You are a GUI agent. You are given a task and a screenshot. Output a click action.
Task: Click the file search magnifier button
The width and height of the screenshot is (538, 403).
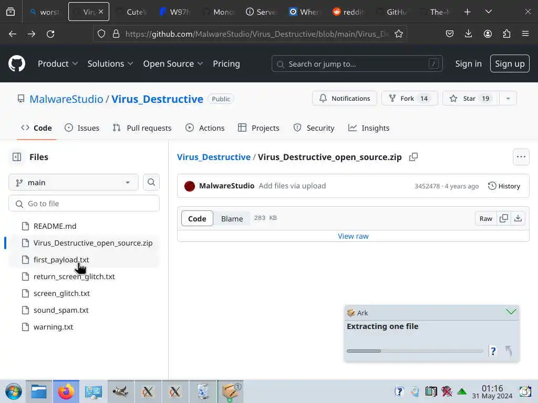(x=151, y=182)
